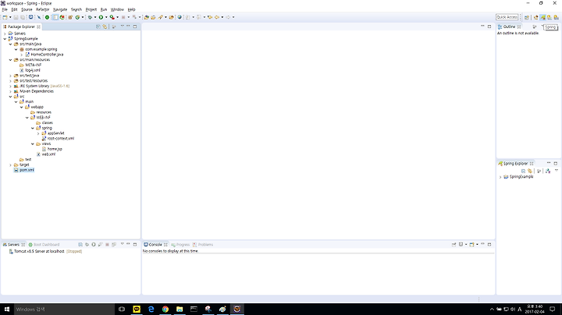Select web.xml file
The height and width of the screenshot is (315, 562).
(48, 154)
